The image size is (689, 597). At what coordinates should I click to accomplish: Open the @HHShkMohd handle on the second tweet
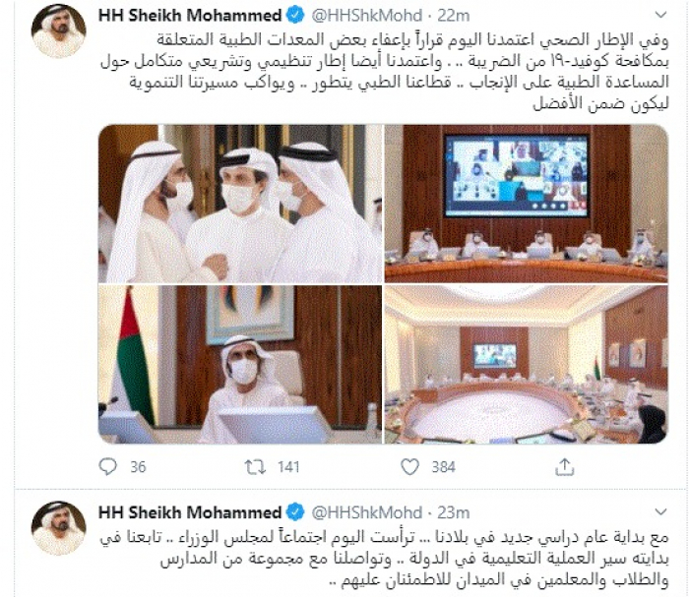pos(367,512)
